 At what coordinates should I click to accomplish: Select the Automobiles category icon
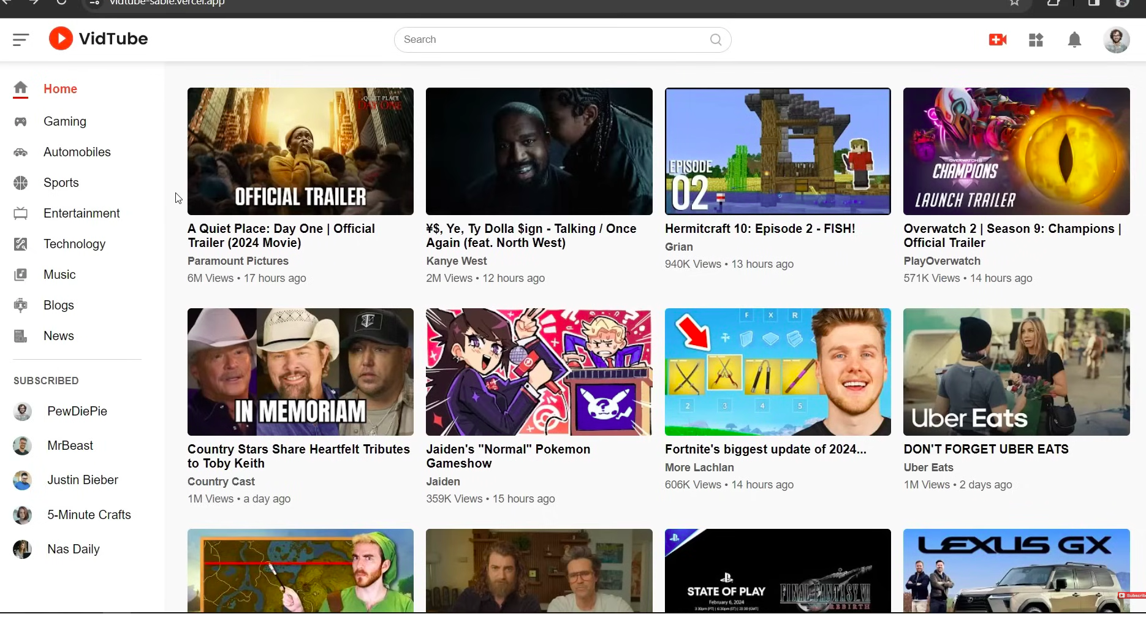(21, 152)
